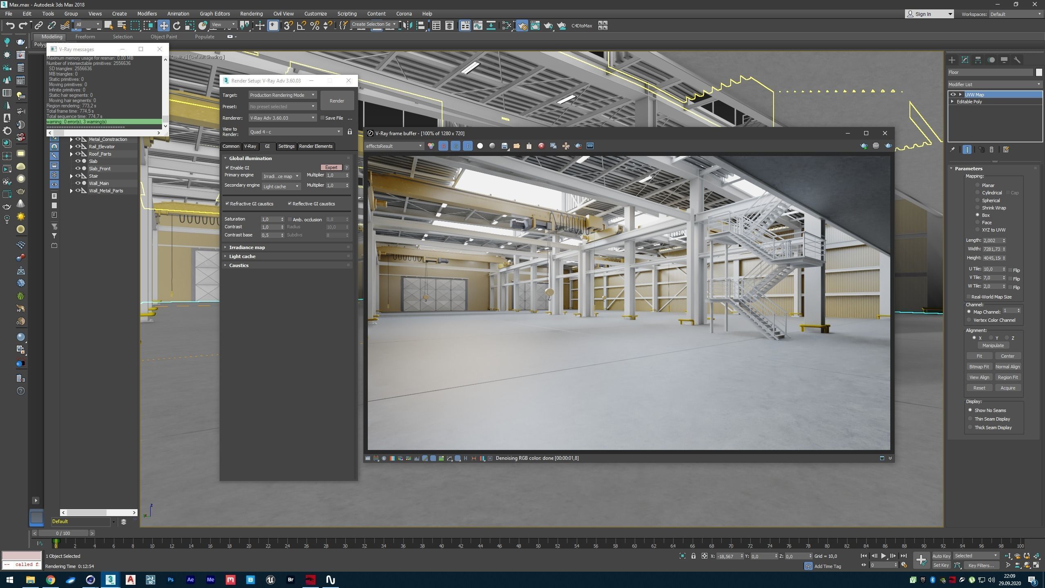Switch to the V-Ray tab
1045x588 pixels.
coord(250,146)
